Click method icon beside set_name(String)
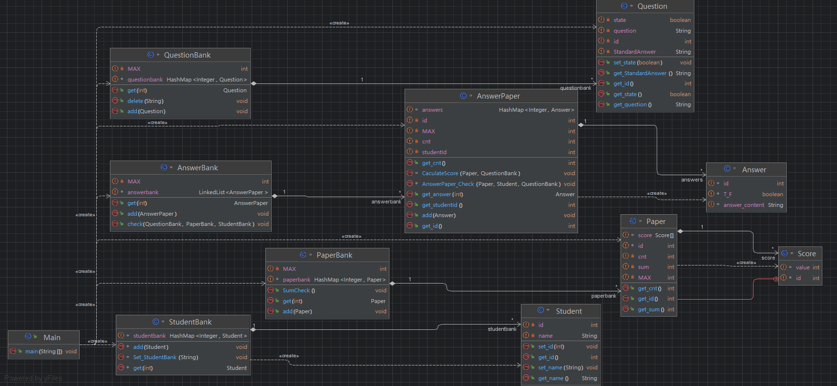Screen dimensions: 837x386 coord(526,367)
